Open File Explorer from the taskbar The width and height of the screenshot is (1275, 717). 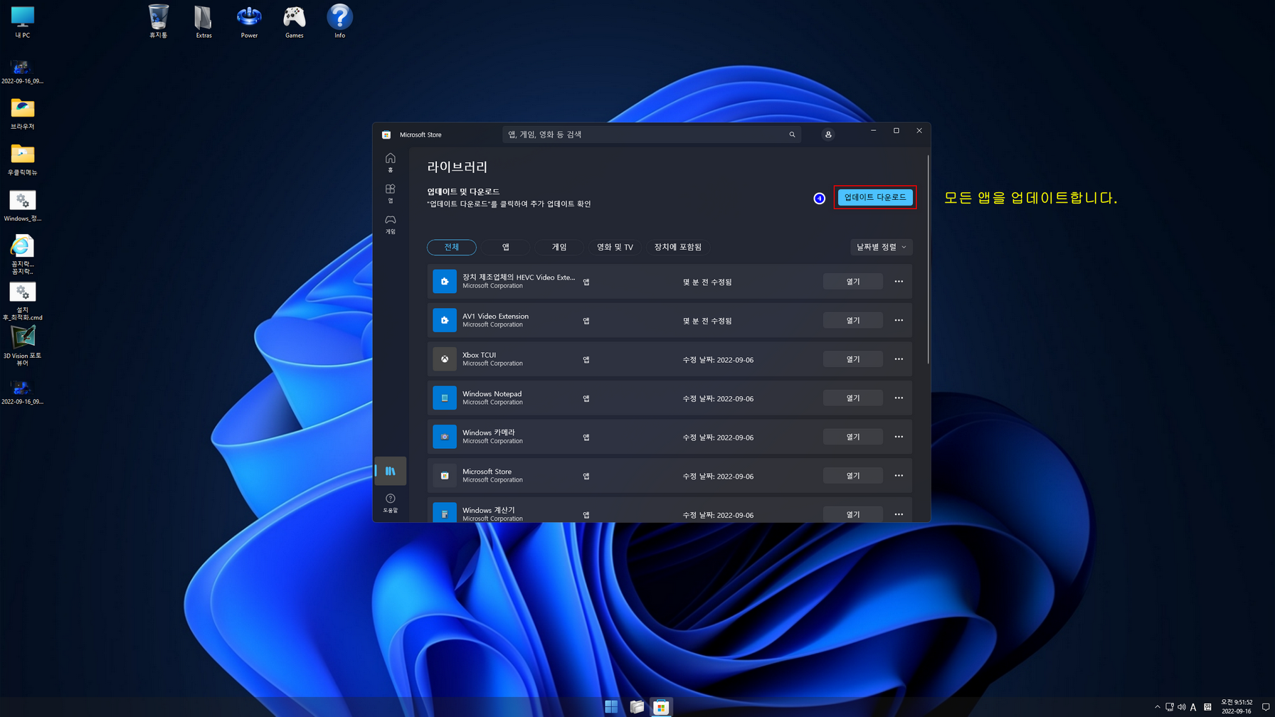(637, 706)
